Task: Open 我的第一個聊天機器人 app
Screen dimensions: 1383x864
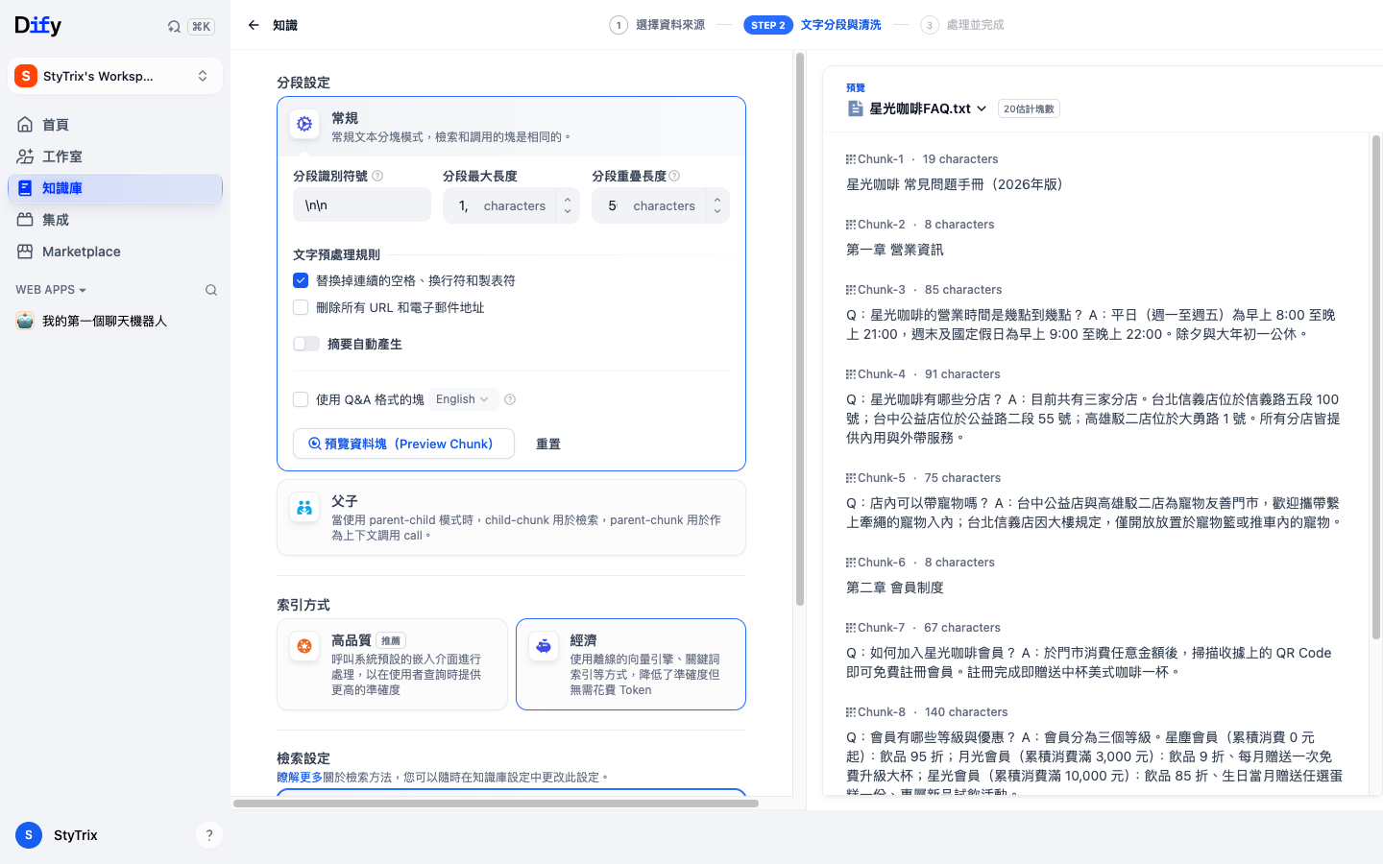Action: (115, 321)
